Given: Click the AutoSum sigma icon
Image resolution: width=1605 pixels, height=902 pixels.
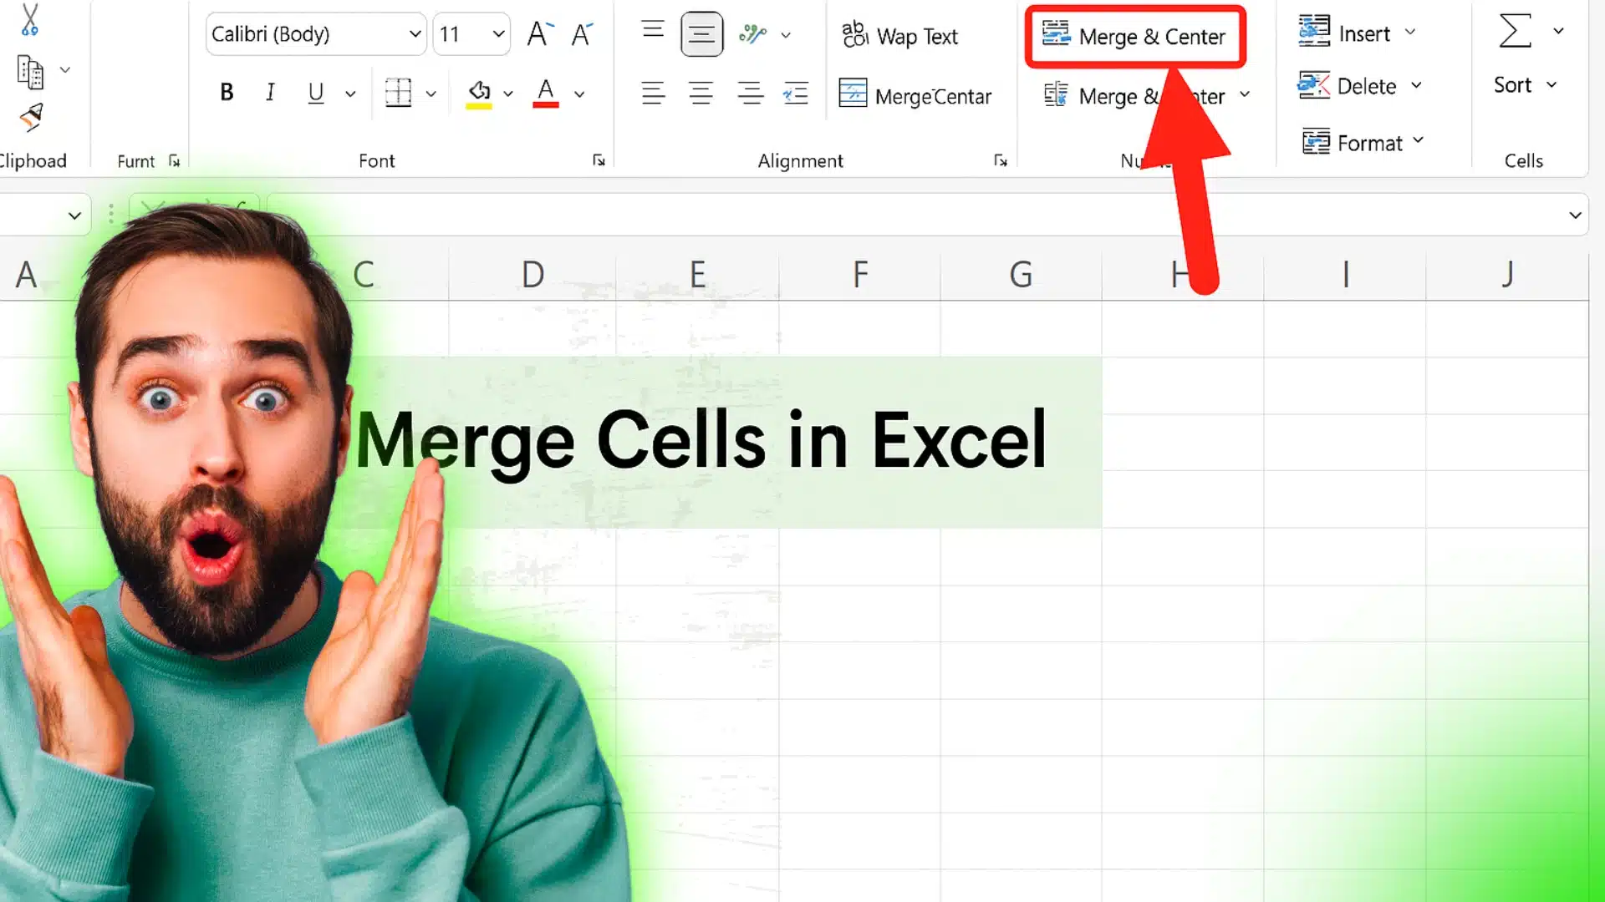Looking at the screenshot, I should (1515, 31).
